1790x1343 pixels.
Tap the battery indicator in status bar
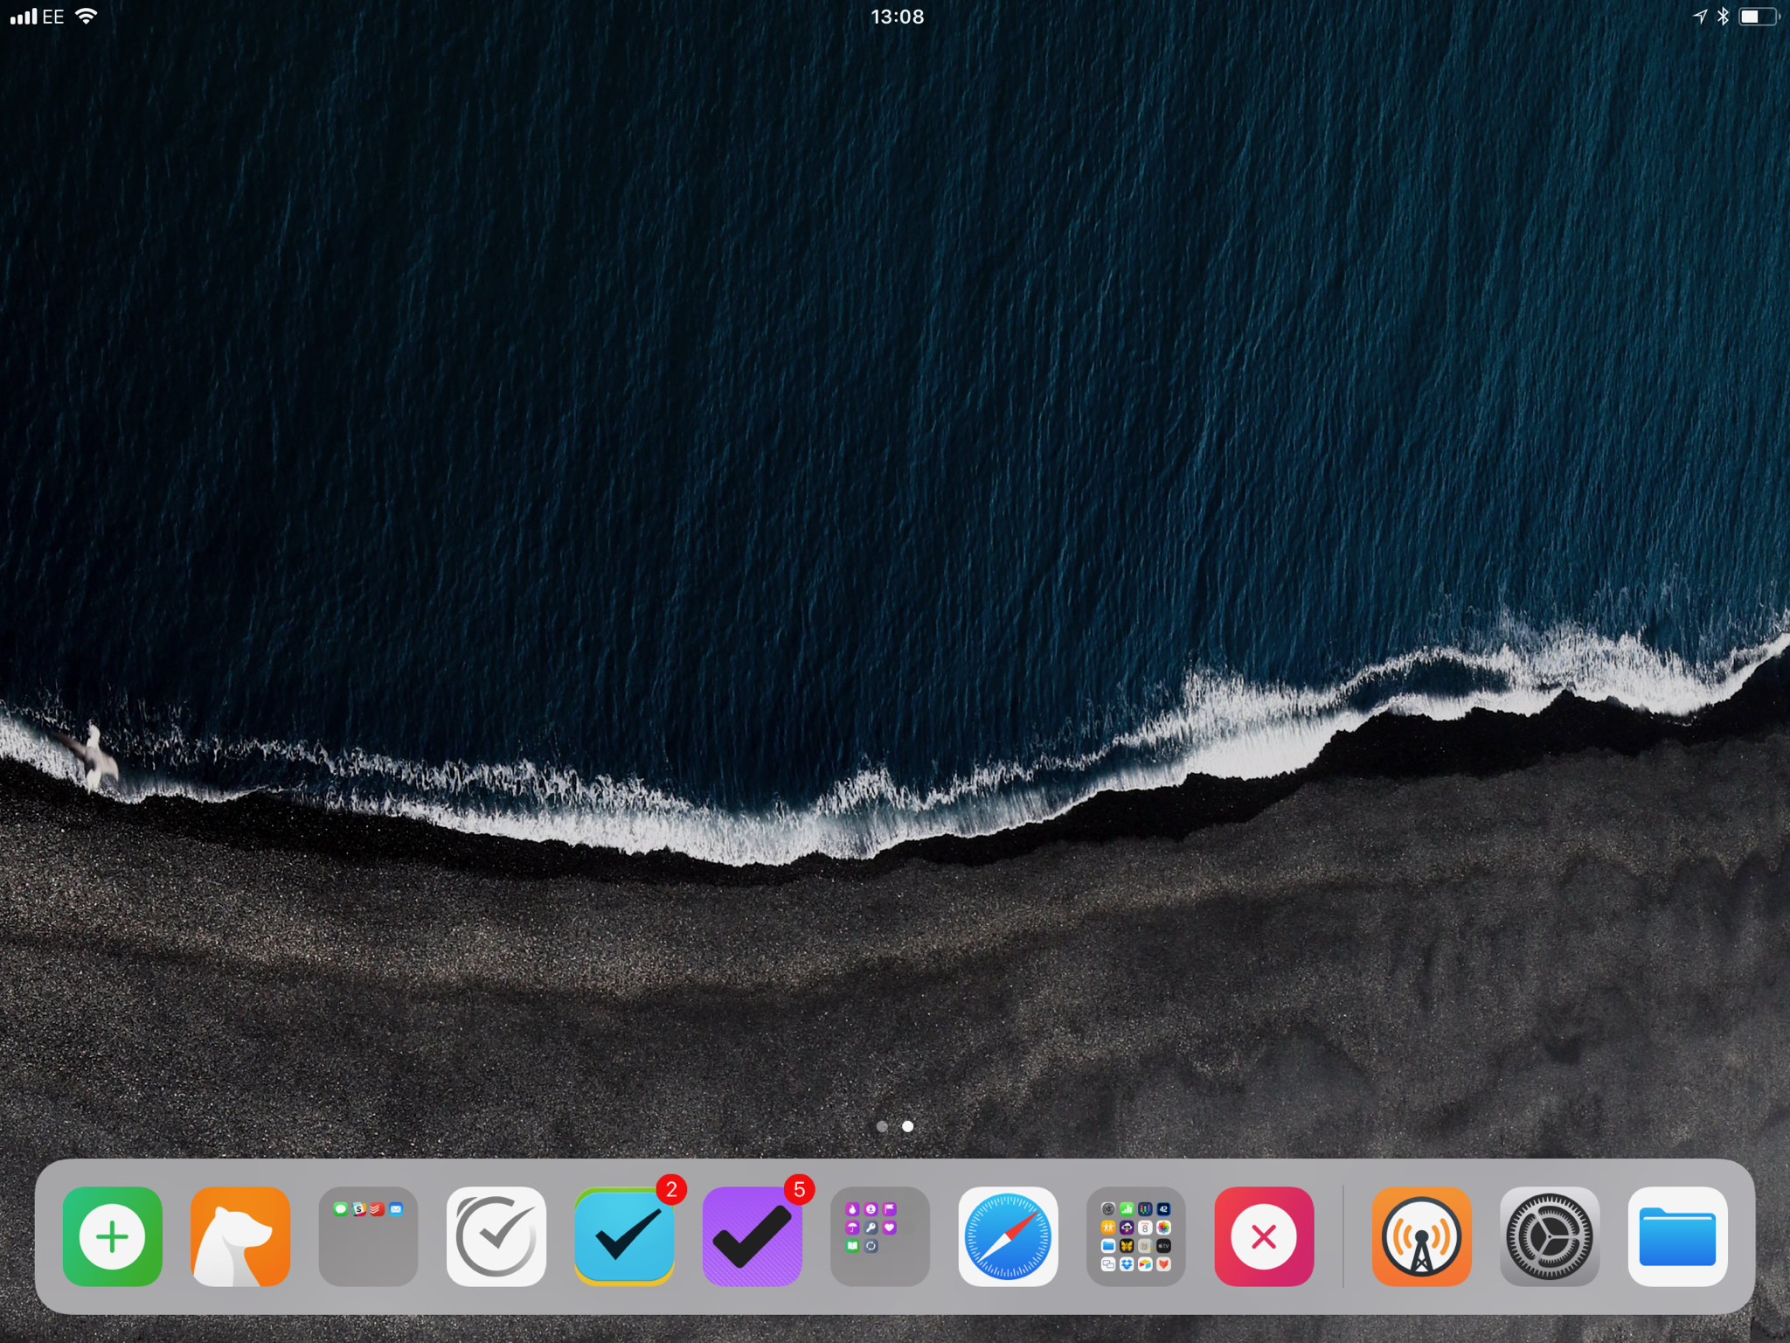[x=1758, y=17]
